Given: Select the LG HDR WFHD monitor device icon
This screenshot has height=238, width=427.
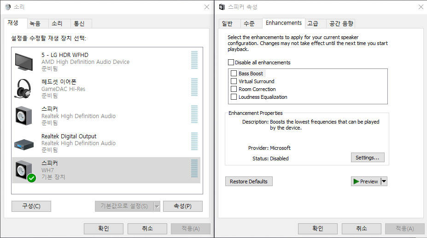Looking at the screenshot, I should pos(24,62).
